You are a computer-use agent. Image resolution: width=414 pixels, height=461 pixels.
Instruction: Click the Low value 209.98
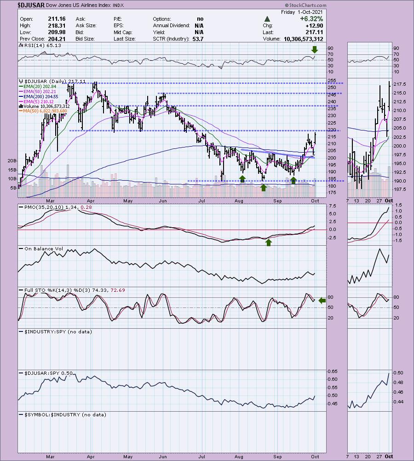point(57,32)
